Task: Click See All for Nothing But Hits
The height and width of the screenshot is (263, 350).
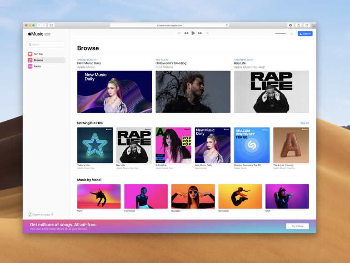Action: click(x=305, y=123)
